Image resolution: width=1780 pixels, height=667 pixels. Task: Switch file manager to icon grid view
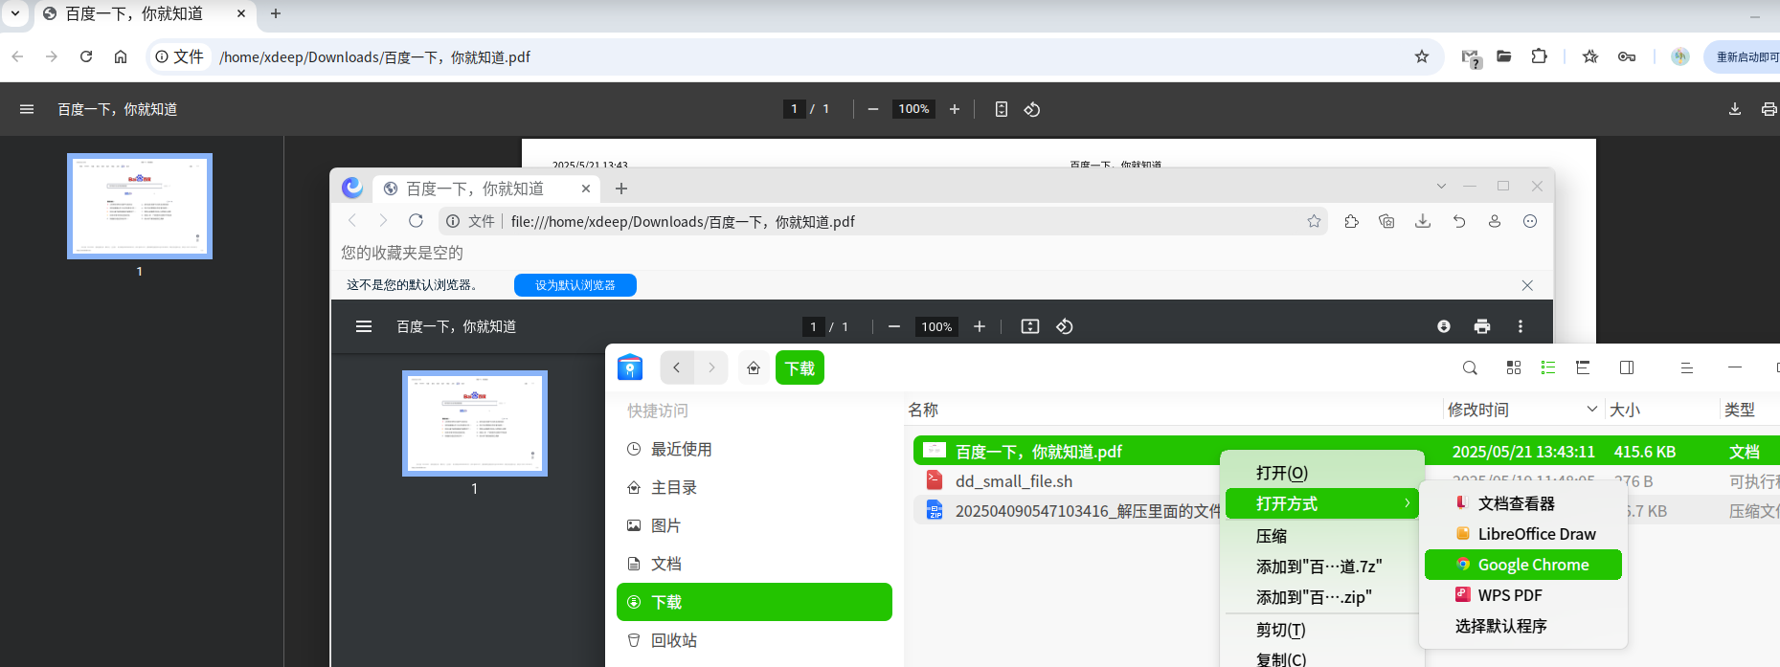pos(1514,367)
